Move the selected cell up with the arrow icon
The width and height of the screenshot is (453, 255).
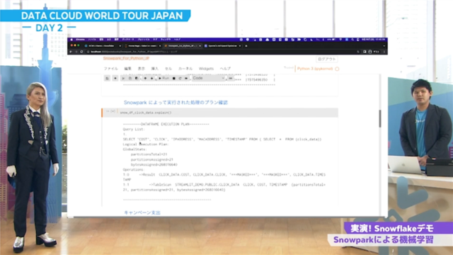(145, 79)
